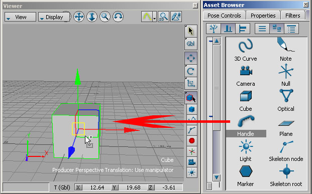Screen dimensions: 312x194
Task: Select the Marker asset
Action: click(246, 176)
